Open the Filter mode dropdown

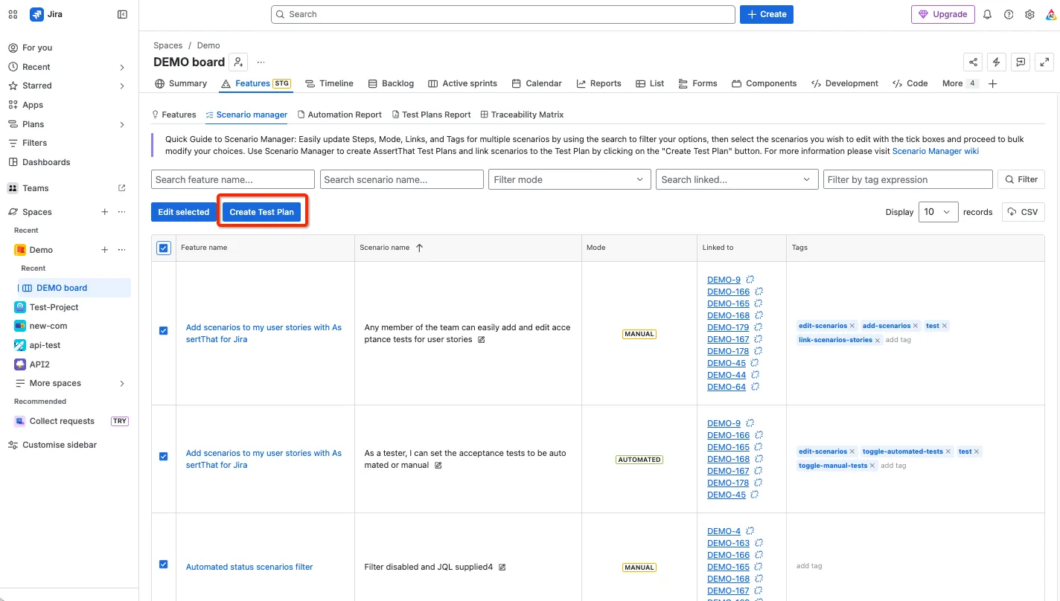570,179
